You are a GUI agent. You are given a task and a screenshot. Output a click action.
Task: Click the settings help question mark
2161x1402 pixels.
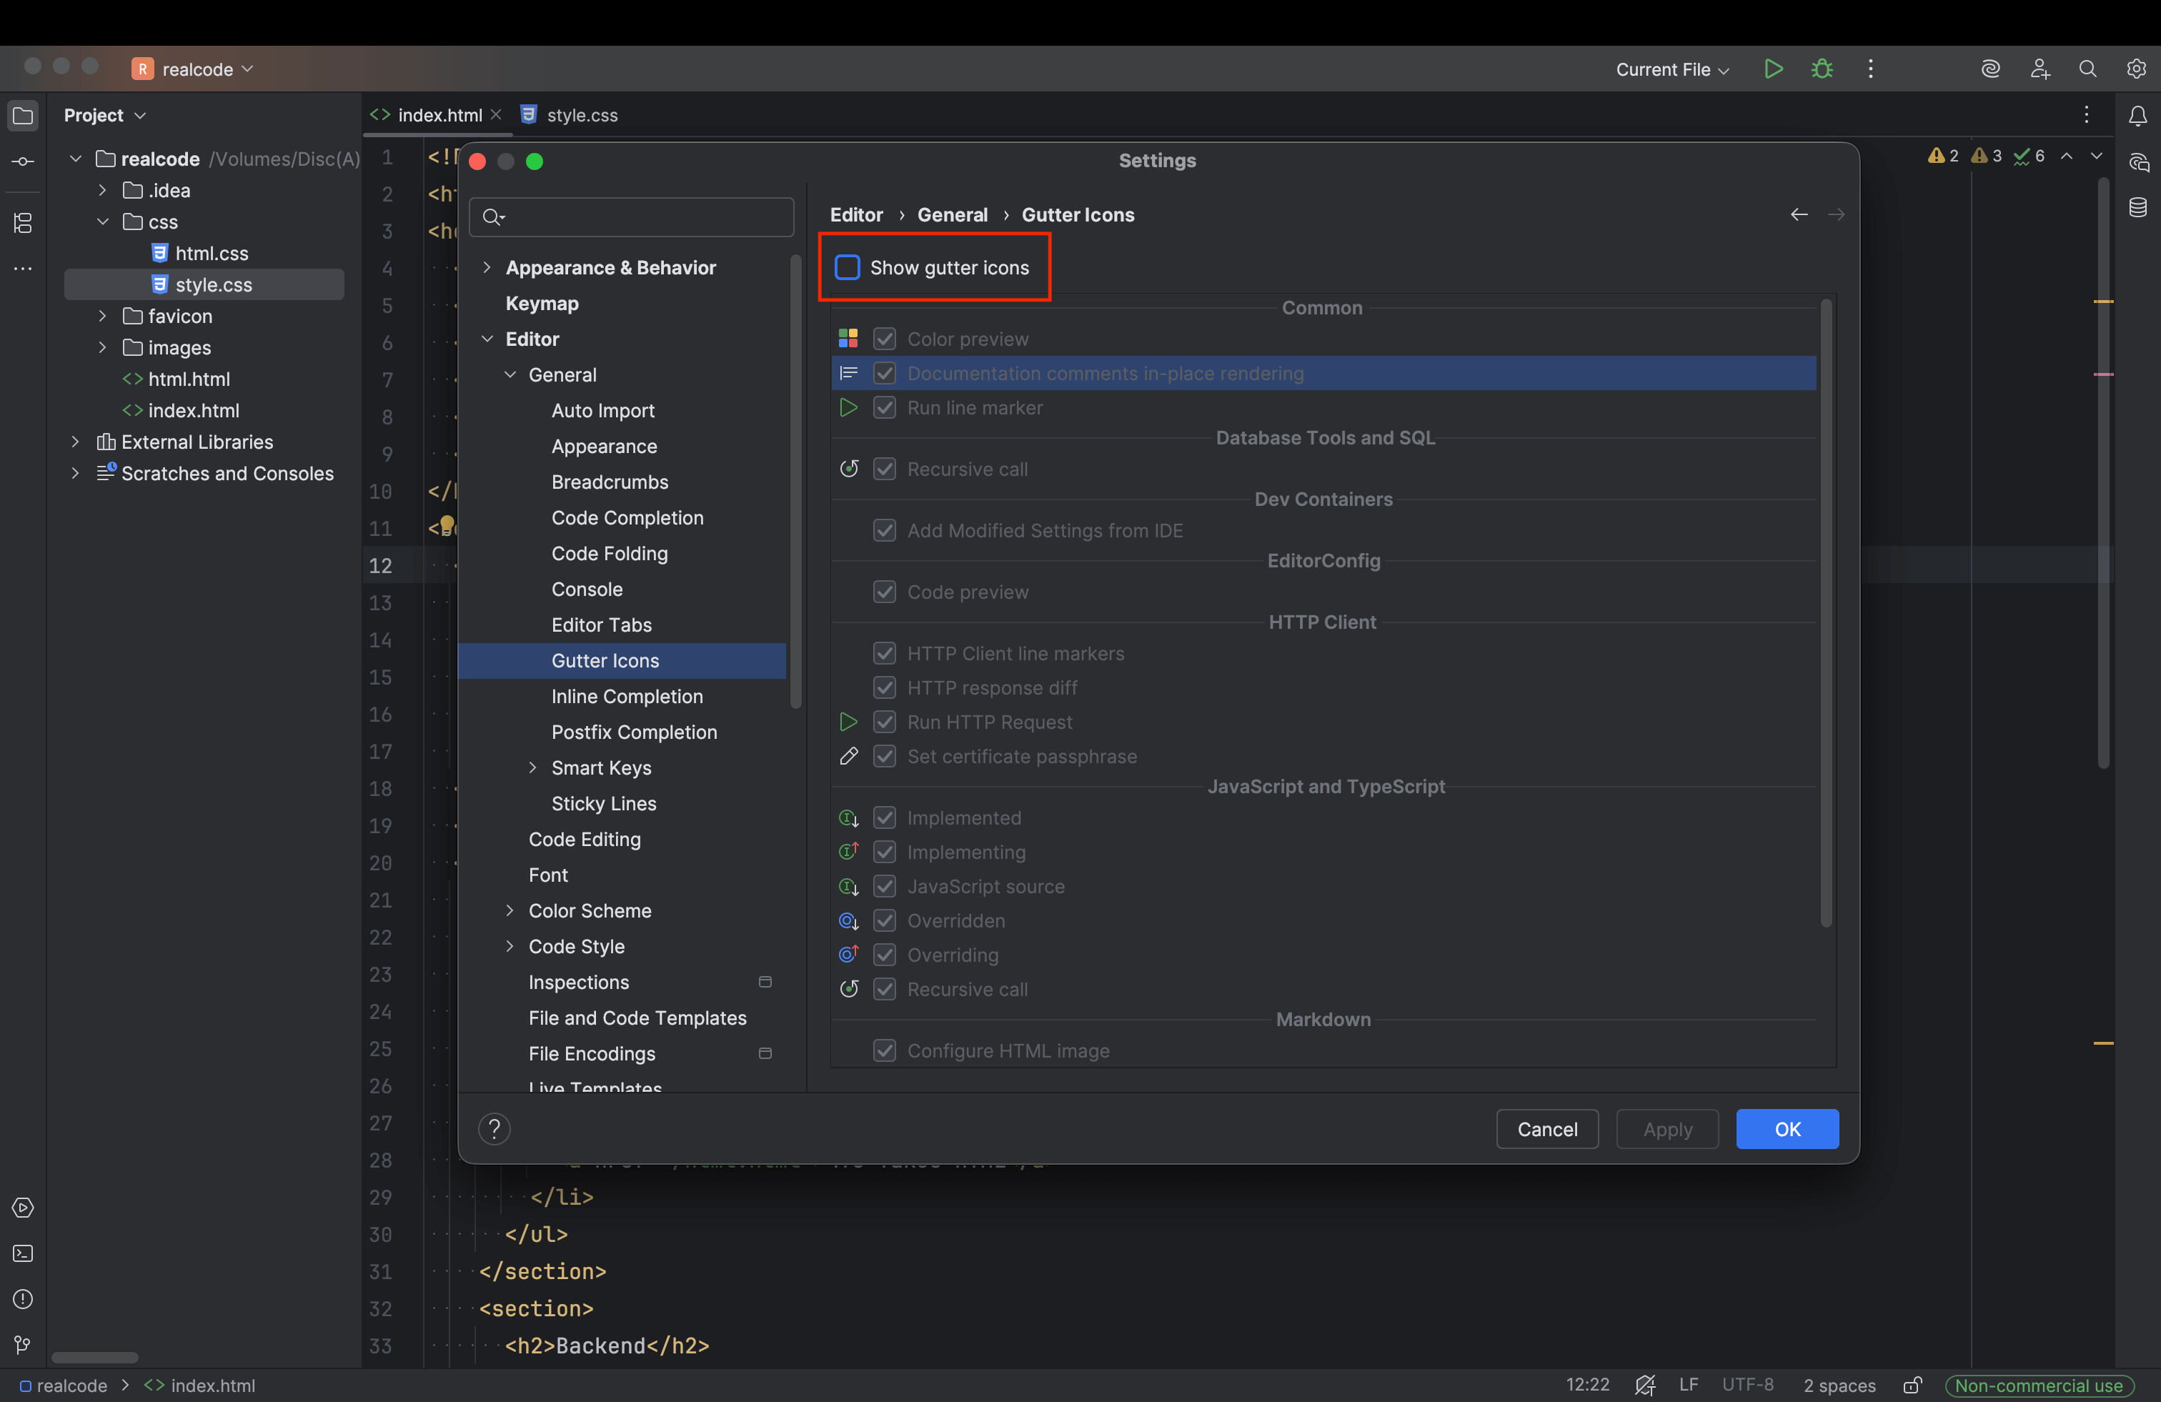[x=494, y=1129]
